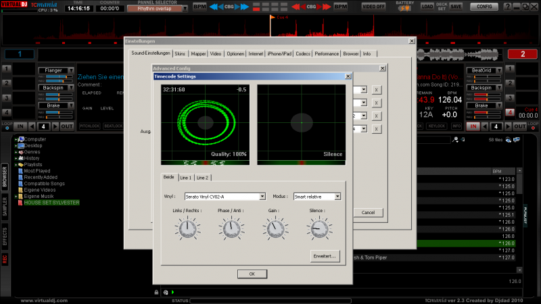Click left deck hot cue 1 button
The height and width of the screenshot is (304, 541).
7,69
